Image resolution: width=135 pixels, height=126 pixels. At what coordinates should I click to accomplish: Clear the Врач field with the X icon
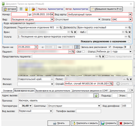pyautogui.click(x=75, y=32)
